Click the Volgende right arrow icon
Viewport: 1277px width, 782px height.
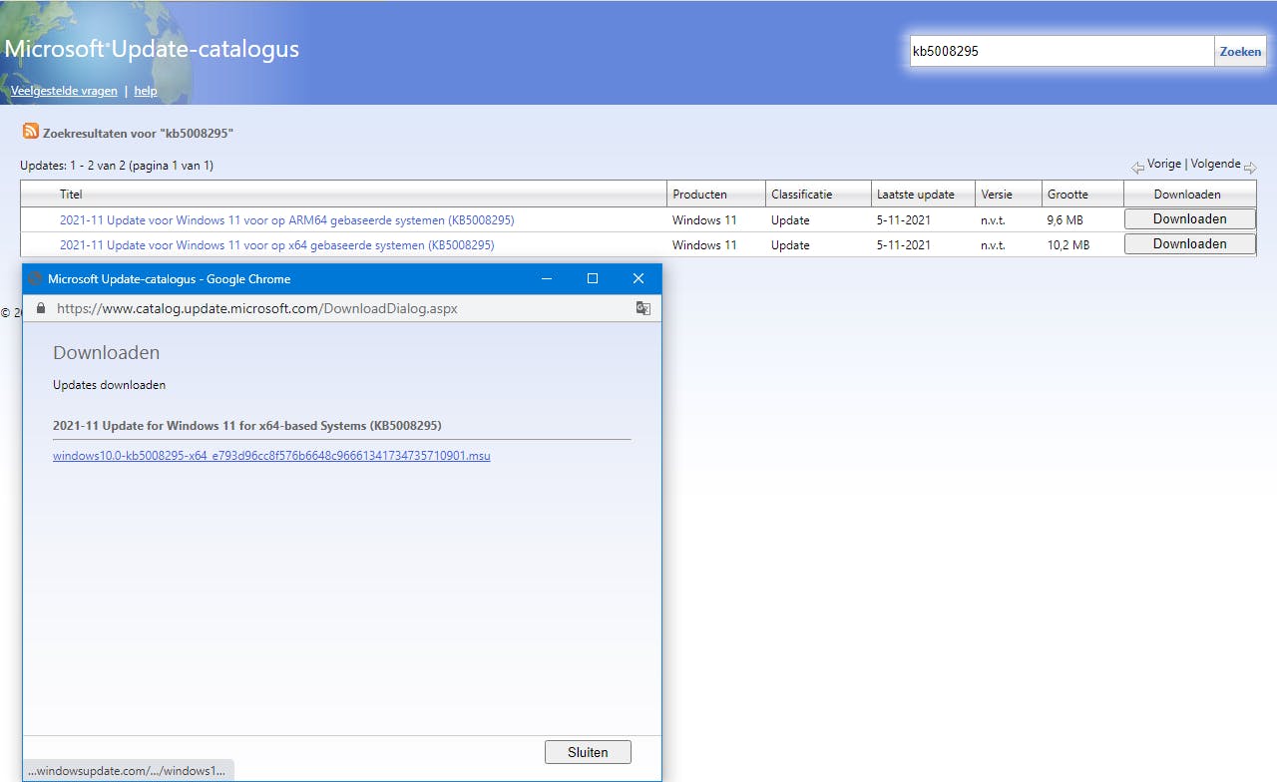(x=1250, y=168)
